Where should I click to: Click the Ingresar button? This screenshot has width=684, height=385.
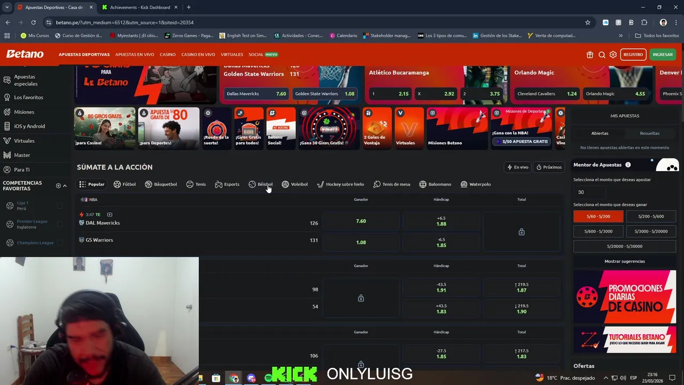pos(663,55)
